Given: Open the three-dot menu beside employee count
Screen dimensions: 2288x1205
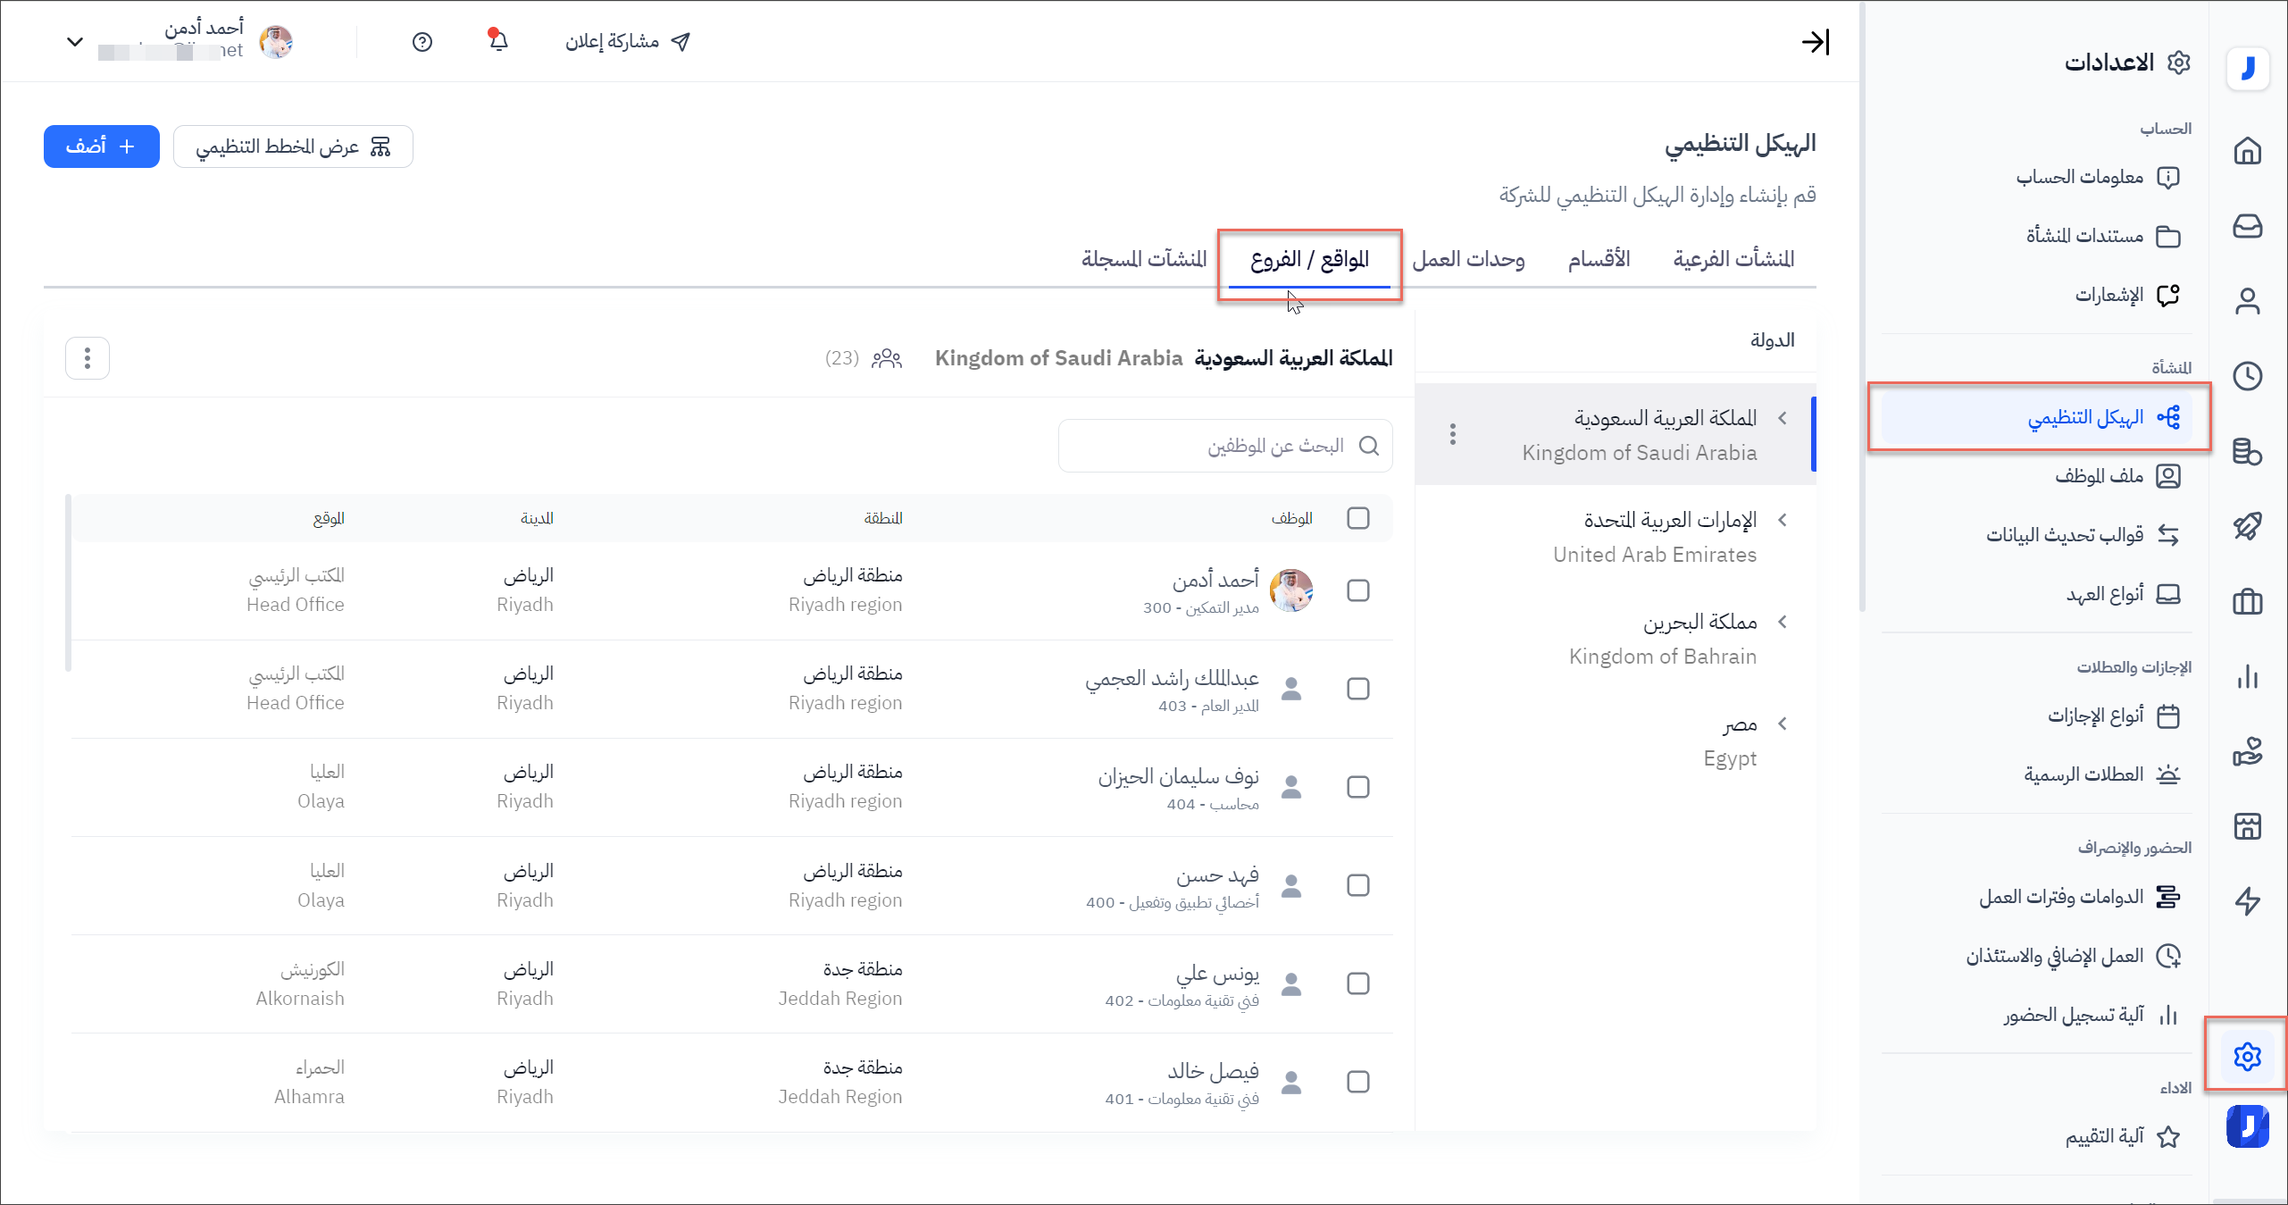Looking at the screenshot, I should (88, 358).
